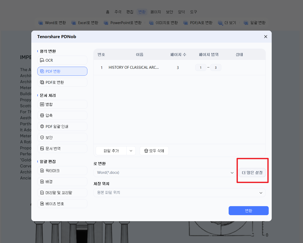Edit the page range start field
Viewport: 303px width, 243px height.
click(x=201, y=67)
